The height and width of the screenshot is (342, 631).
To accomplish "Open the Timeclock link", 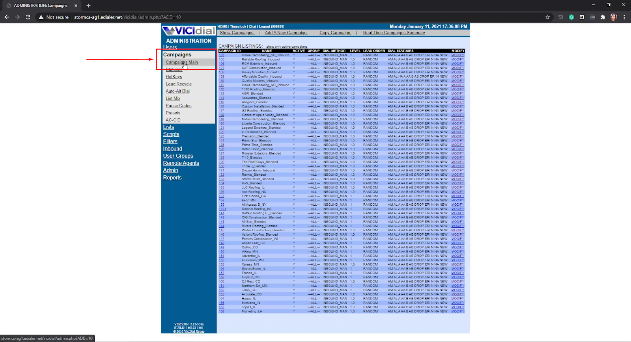I will coord(238,26).
